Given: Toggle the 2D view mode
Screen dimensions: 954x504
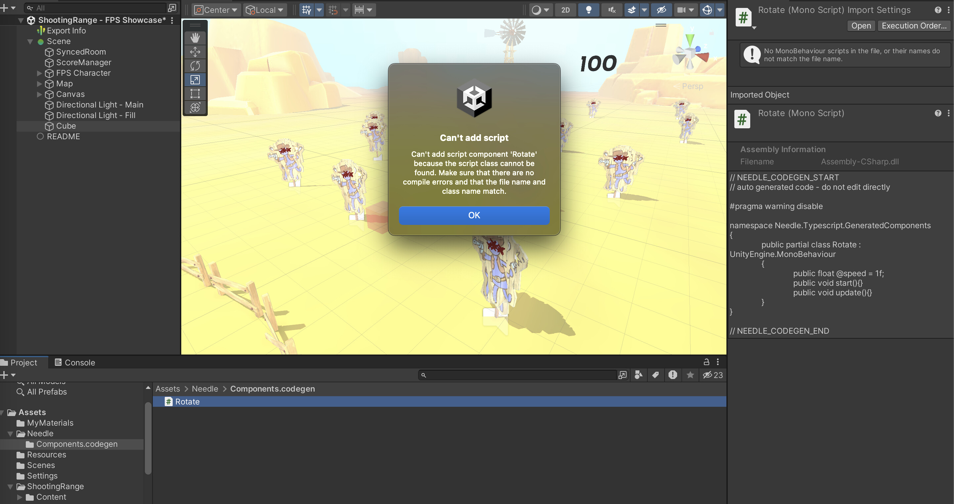Looking at the screenshot, I should point(565,10).
